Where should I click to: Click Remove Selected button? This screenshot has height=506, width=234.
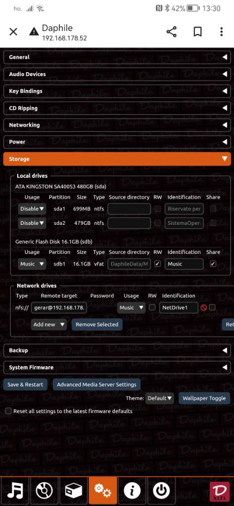pyautogui.click(x=97, y=325)
